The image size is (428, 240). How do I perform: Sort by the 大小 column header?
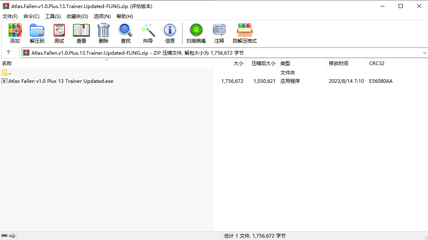click(230, 63)
